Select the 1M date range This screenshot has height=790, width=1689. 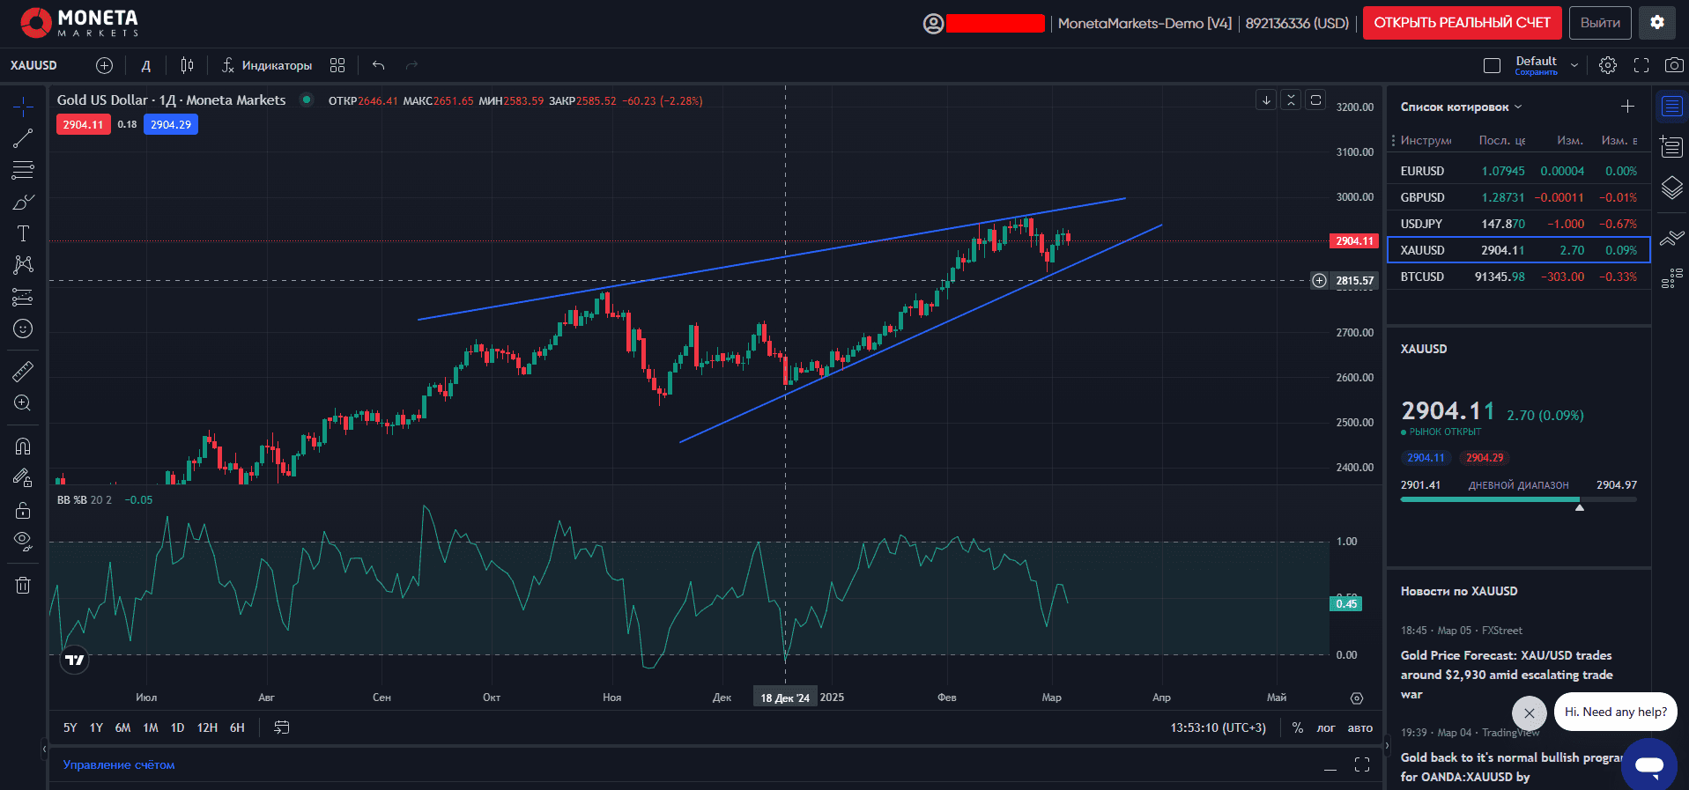point(151,727)
